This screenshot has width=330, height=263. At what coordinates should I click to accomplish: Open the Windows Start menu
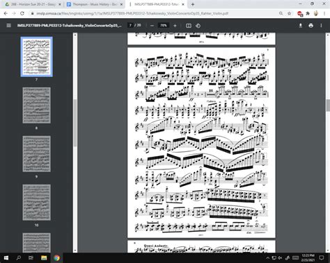point(6,257)
